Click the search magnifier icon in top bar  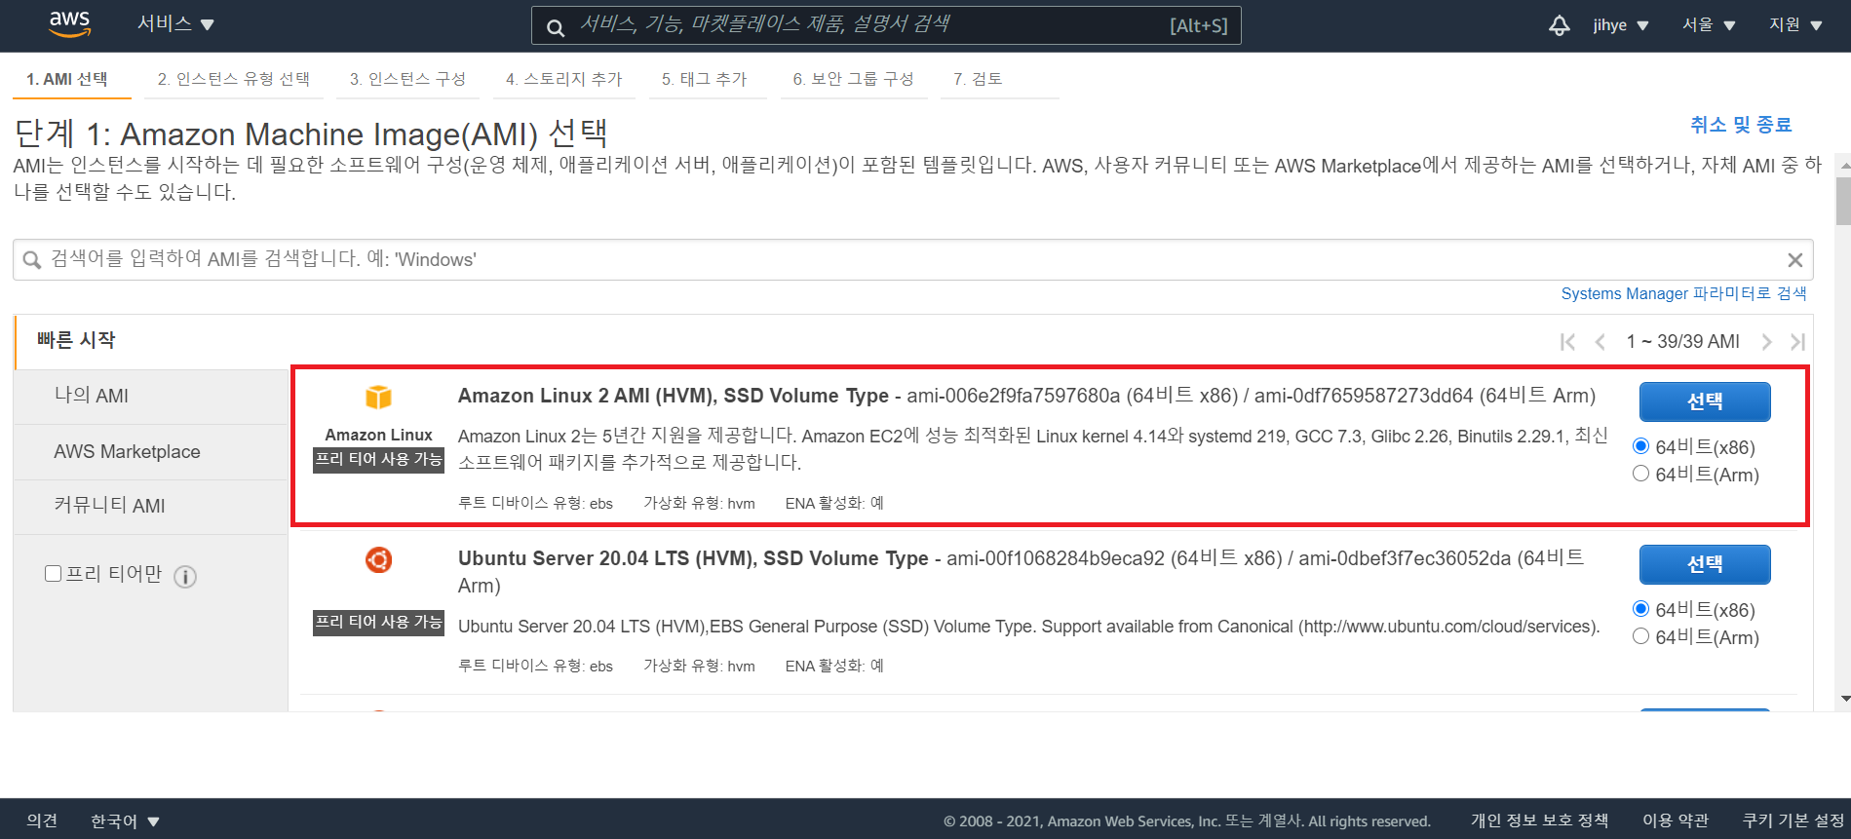pos(556,27)
